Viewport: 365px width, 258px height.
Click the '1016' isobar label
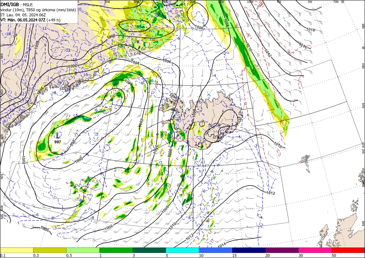(x=303, y=46)
